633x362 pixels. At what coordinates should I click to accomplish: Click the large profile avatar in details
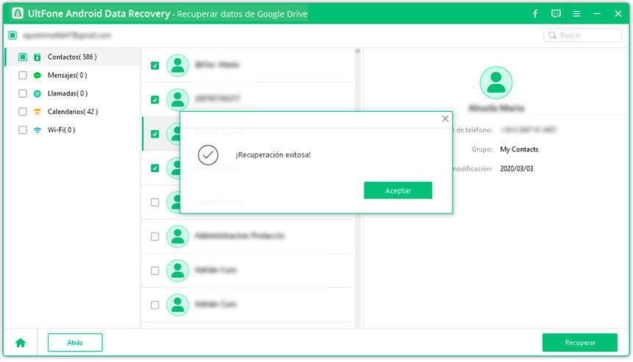(x=496, y=82)
